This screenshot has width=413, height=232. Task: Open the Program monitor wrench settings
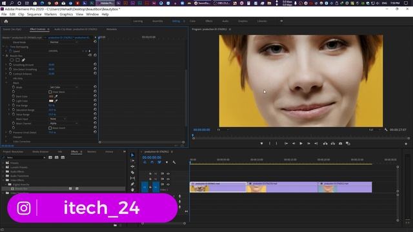[386, 130]
